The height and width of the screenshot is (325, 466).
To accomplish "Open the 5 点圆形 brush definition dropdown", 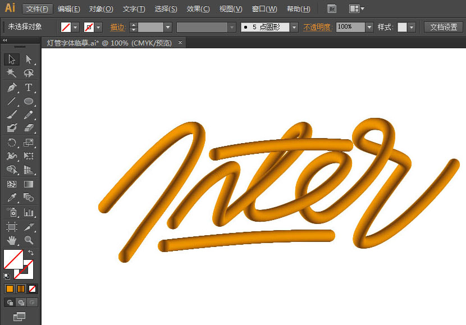I will click(x=294, y=27).
